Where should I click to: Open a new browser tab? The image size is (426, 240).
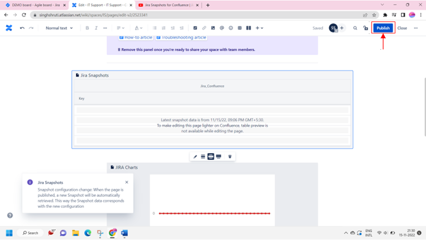[x=208, y=5]
